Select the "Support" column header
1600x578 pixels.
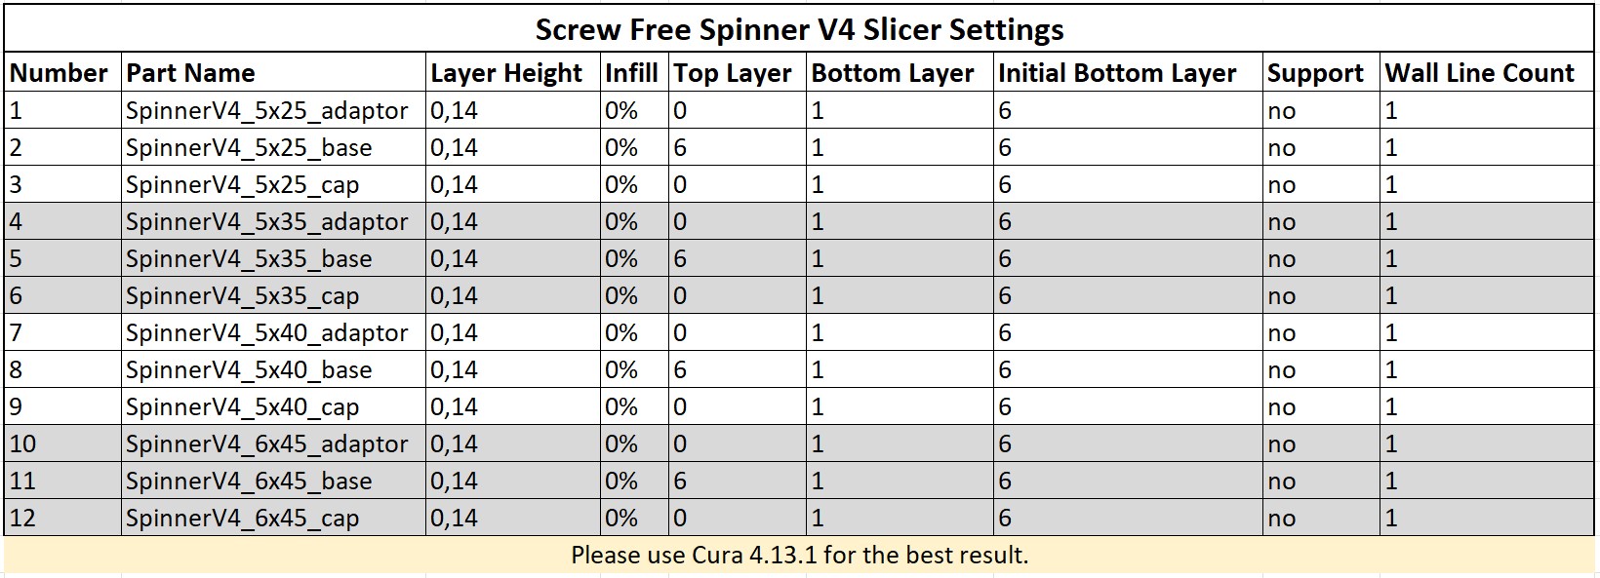click(1314, 73)
